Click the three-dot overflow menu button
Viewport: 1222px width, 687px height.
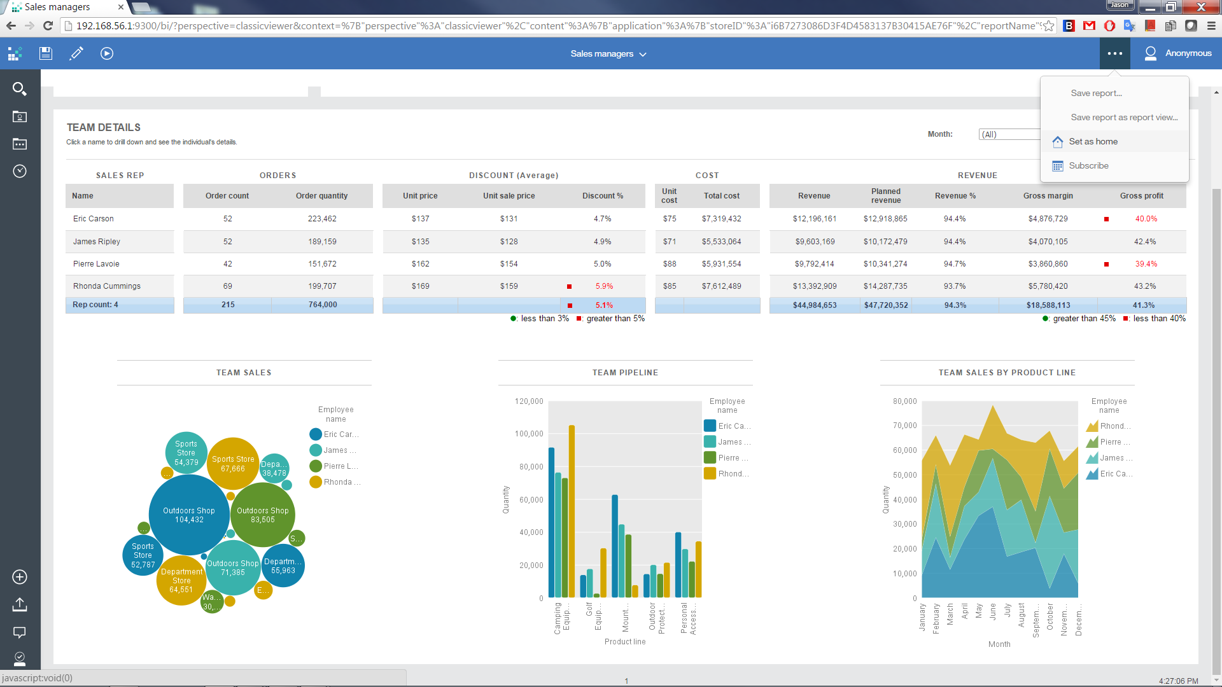(x=1114, y=53)
